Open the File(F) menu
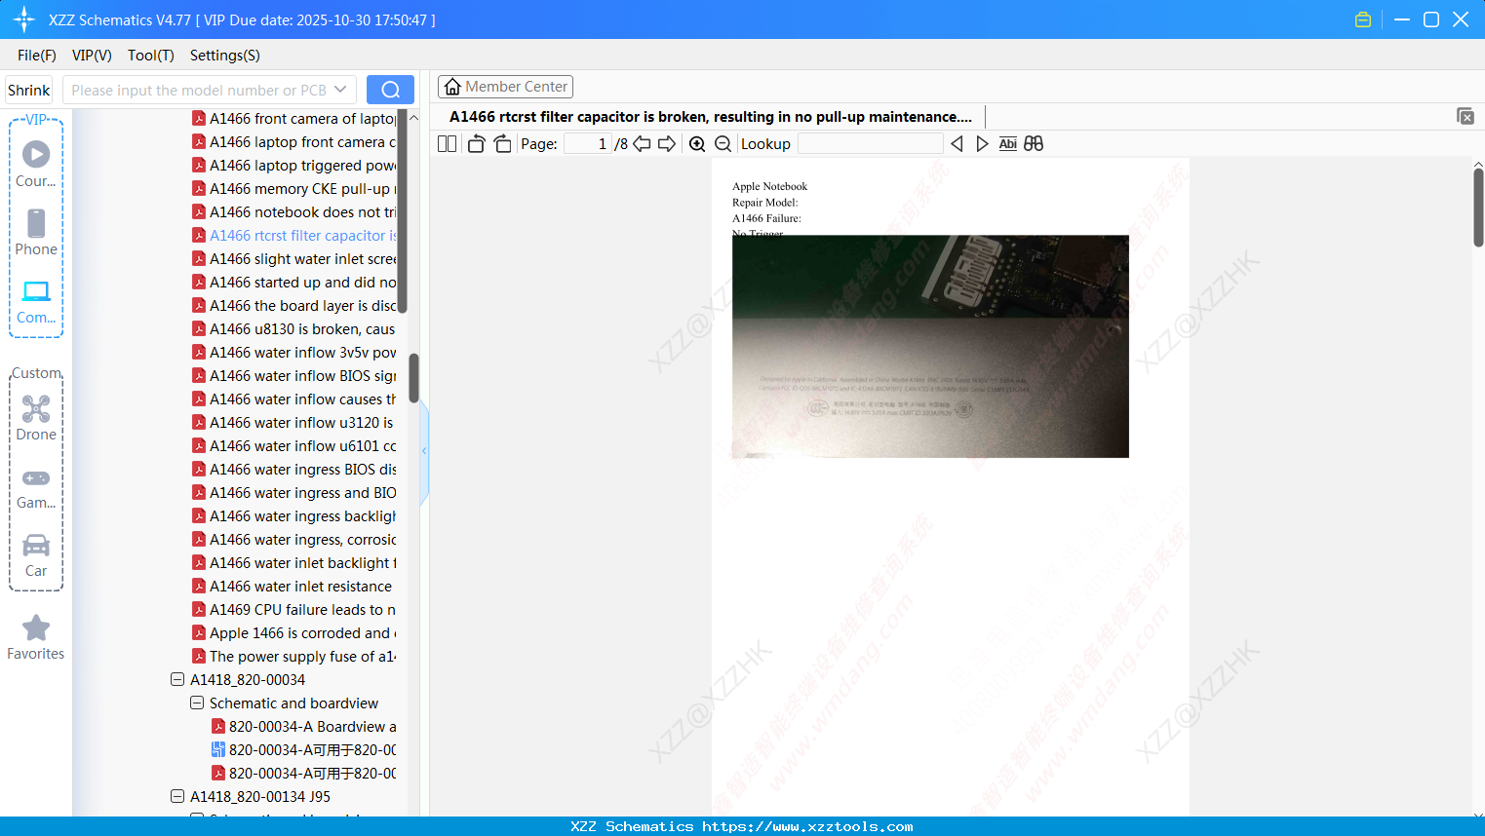 (37, 56)
